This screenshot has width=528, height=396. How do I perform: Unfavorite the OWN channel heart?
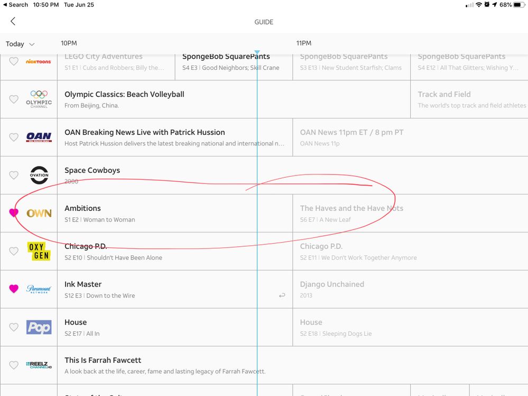[14, 213]
